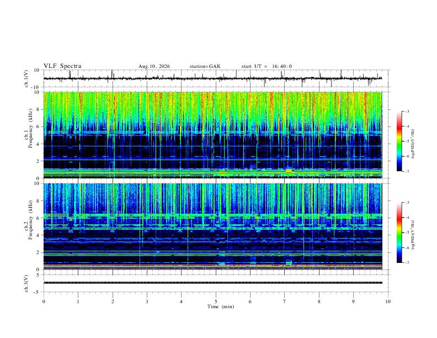
Task: Click the bright burst near 7 min in ch.1 spectrogram
Action: click(x=289, y=171)
